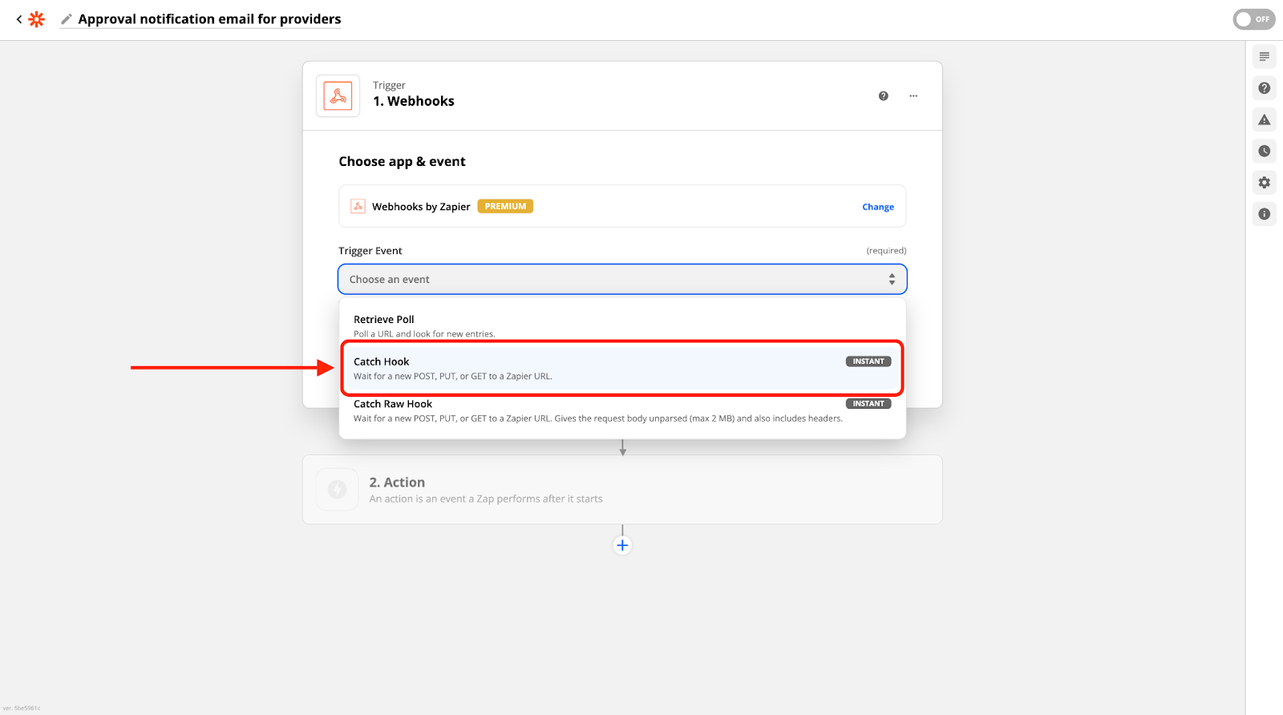View Zap history clock icon
This screenshot has width=1283, height=715.
1265,151
